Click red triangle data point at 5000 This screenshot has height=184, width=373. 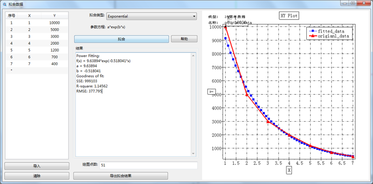247,95
